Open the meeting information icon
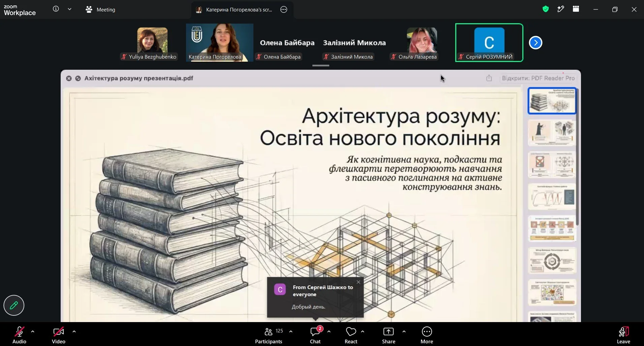The image size is (644, 346). click(56, 9)
